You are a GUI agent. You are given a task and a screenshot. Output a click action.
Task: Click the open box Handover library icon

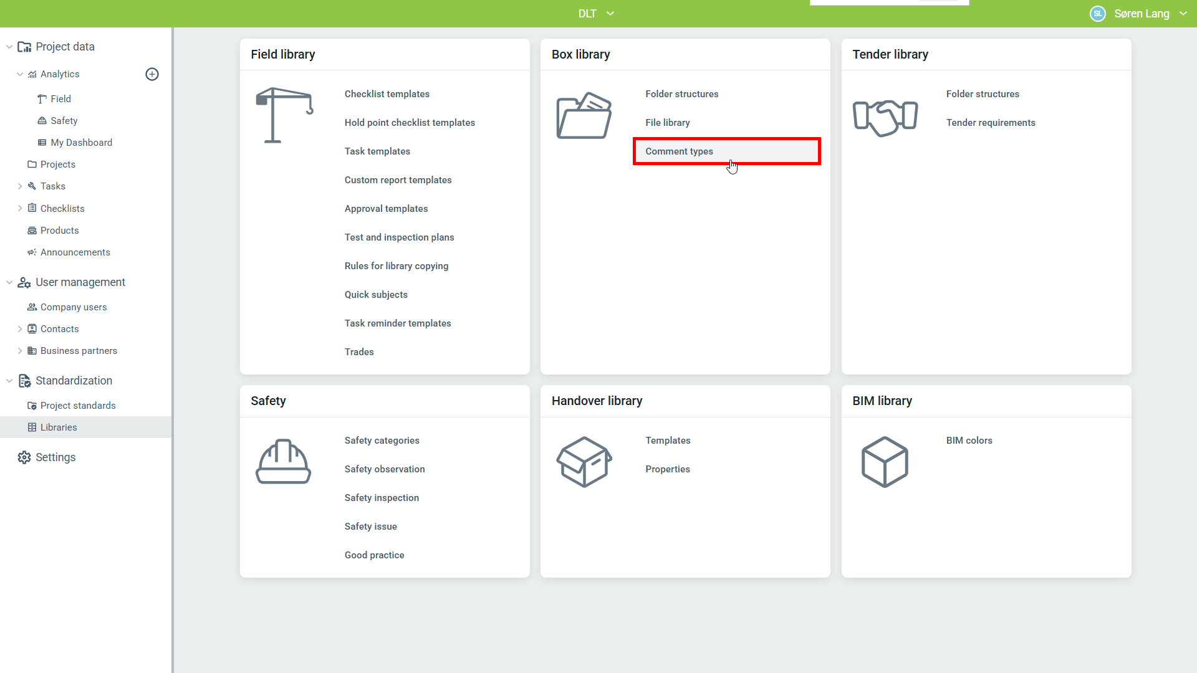584,462
